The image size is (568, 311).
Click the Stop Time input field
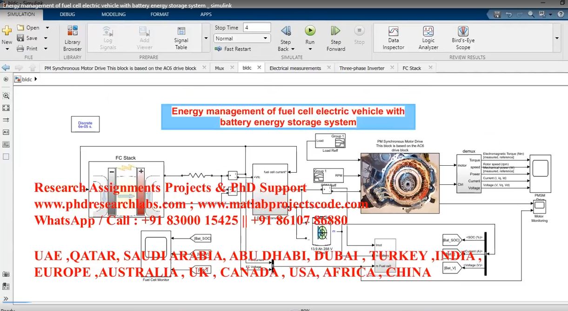point(257,28)
